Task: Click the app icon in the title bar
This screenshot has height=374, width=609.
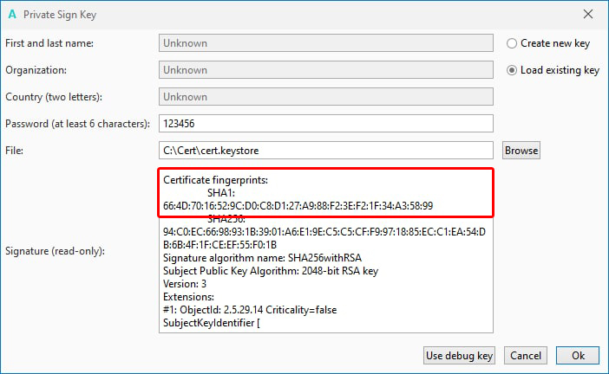Action: pyautogui.click(x=11, y=13)
